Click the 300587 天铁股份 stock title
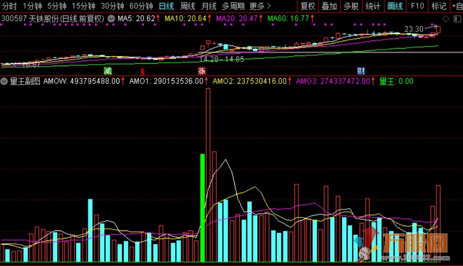This screenshot has height=266, width=463. [53, 19]
